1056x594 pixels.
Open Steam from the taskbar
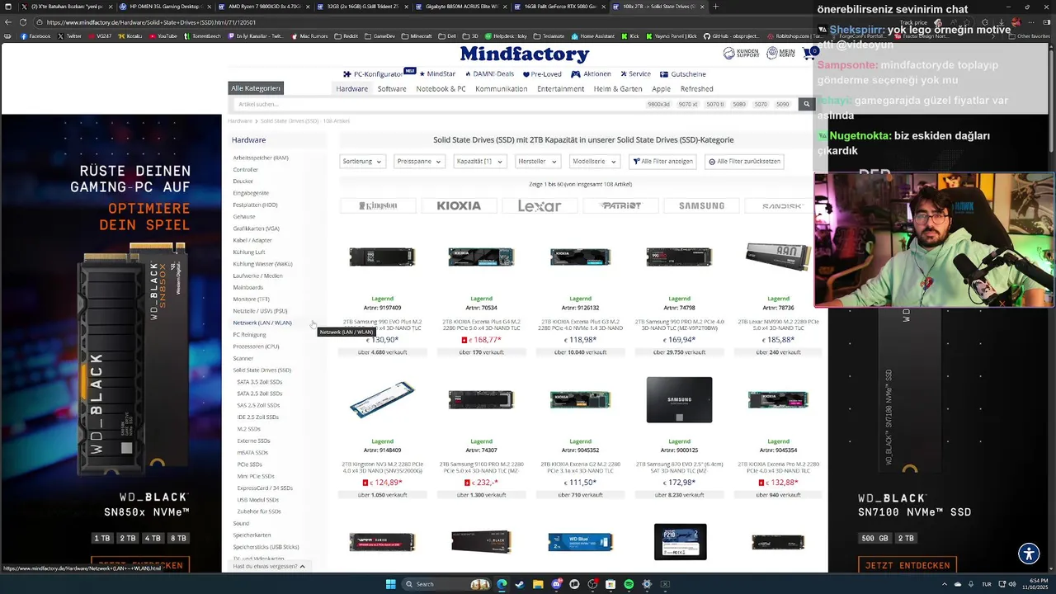click(520, 584)
